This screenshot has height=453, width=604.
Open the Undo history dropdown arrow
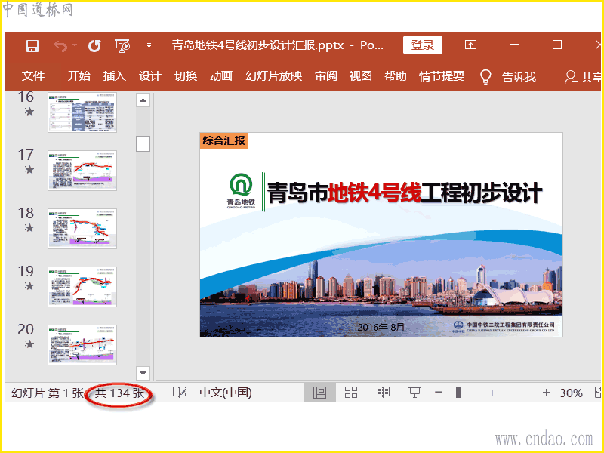(x=75, y=45)
